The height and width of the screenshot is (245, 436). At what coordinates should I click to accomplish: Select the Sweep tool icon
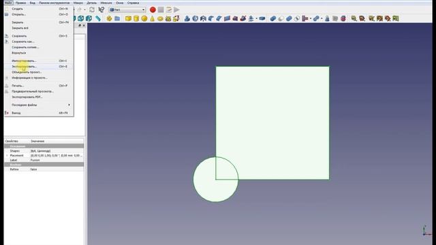[243, 18]
